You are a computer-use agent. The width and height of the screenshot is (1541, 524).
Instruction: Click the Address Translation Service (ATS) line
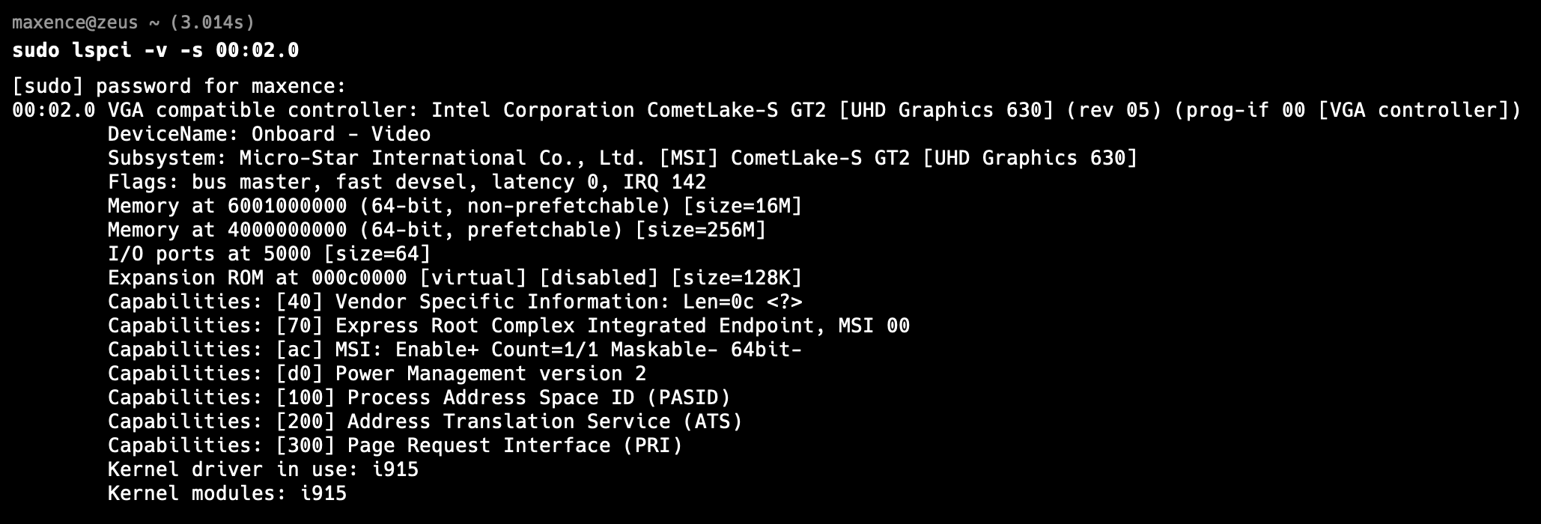pos(425,421)
